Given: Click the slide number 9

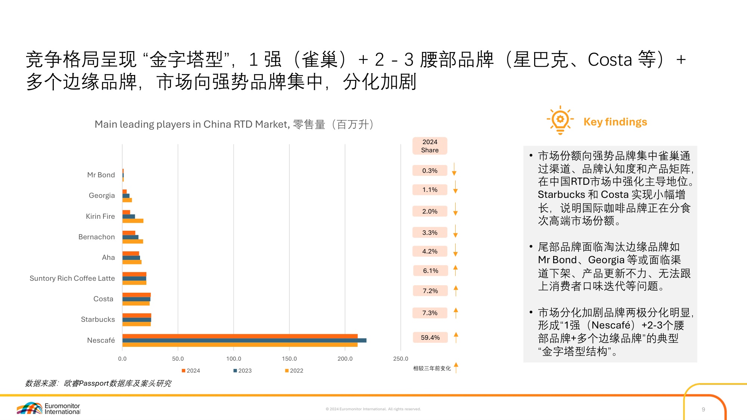Looking at the screenshot, I should click(x=703, y=409).
